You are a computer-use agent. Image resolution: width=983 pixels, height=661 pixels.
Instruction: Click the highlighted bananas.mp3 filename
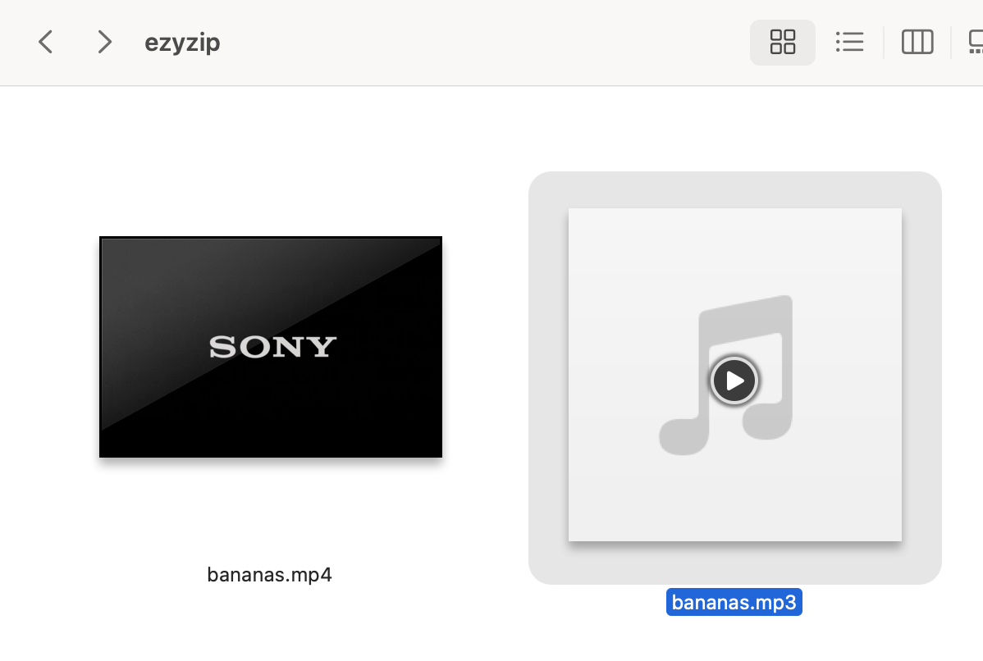(x=734, y=602)
